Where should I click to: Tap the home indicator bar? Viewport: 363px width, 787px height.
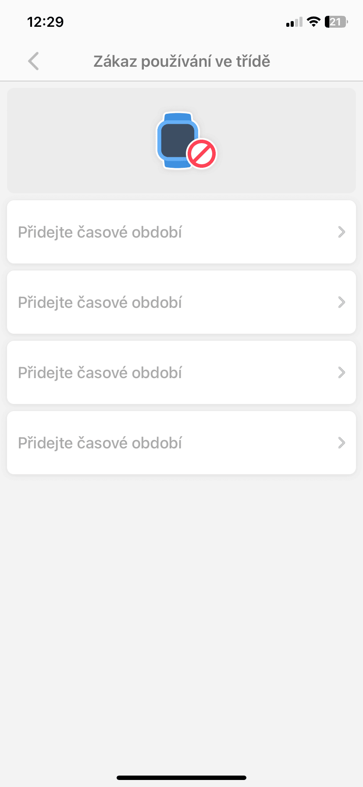(x=181, y=778)
